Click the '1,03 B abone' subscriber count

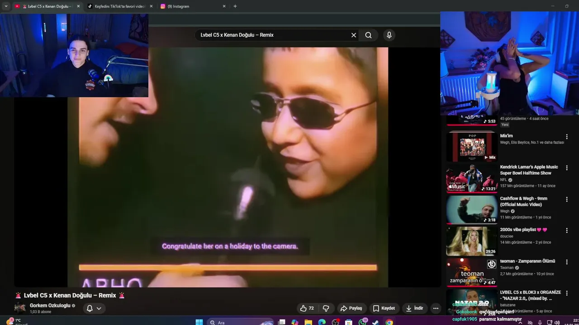pos(40,312)
